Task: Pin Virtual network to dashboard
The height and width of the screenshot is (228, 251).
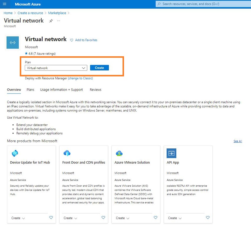Action: (x=51, y=21)
